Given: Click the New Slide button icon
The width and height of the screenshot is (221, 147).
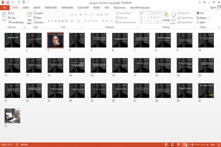Looking at the screenshot, I should 29,15.
